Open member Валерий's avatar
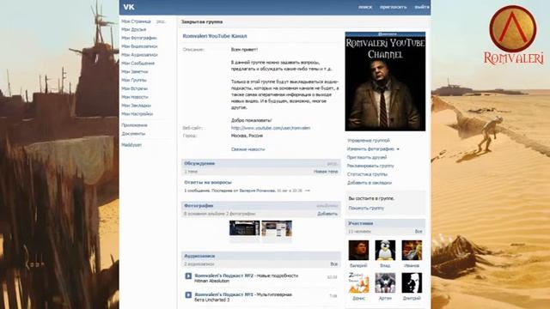The width and height of the screenshot is (550, 309). (x=358, y=250)
